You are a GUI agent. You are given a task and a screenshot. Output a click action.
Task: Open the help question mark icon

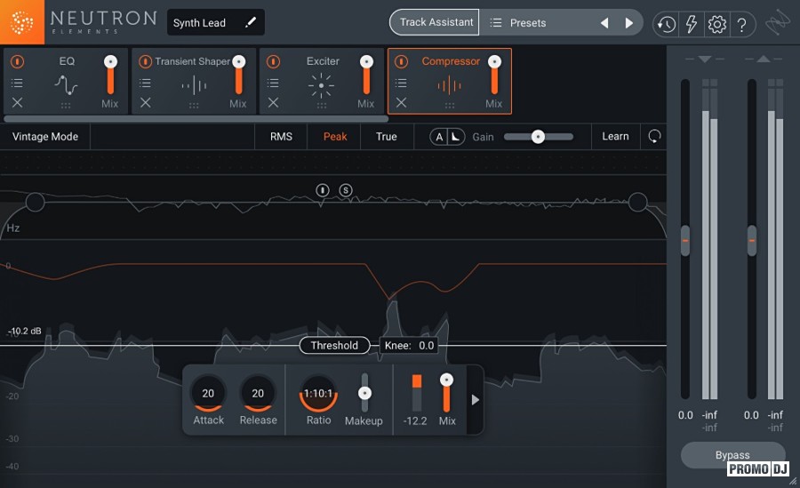click(x=741, y=24)
